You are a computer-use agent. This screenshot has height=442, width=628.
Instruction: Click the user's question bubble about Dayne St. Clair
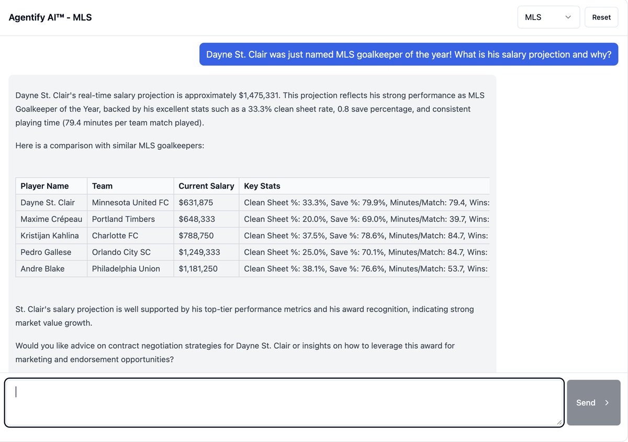[x=408, y=54]
